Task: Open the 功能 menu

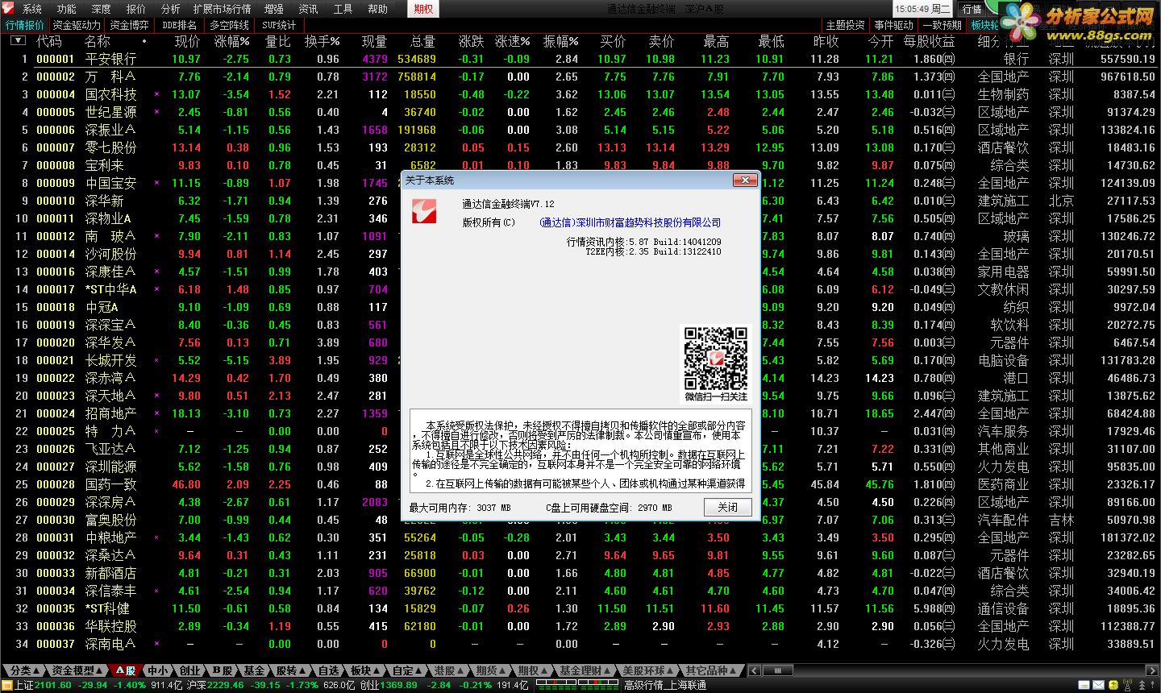Action: tap(67, 9)
